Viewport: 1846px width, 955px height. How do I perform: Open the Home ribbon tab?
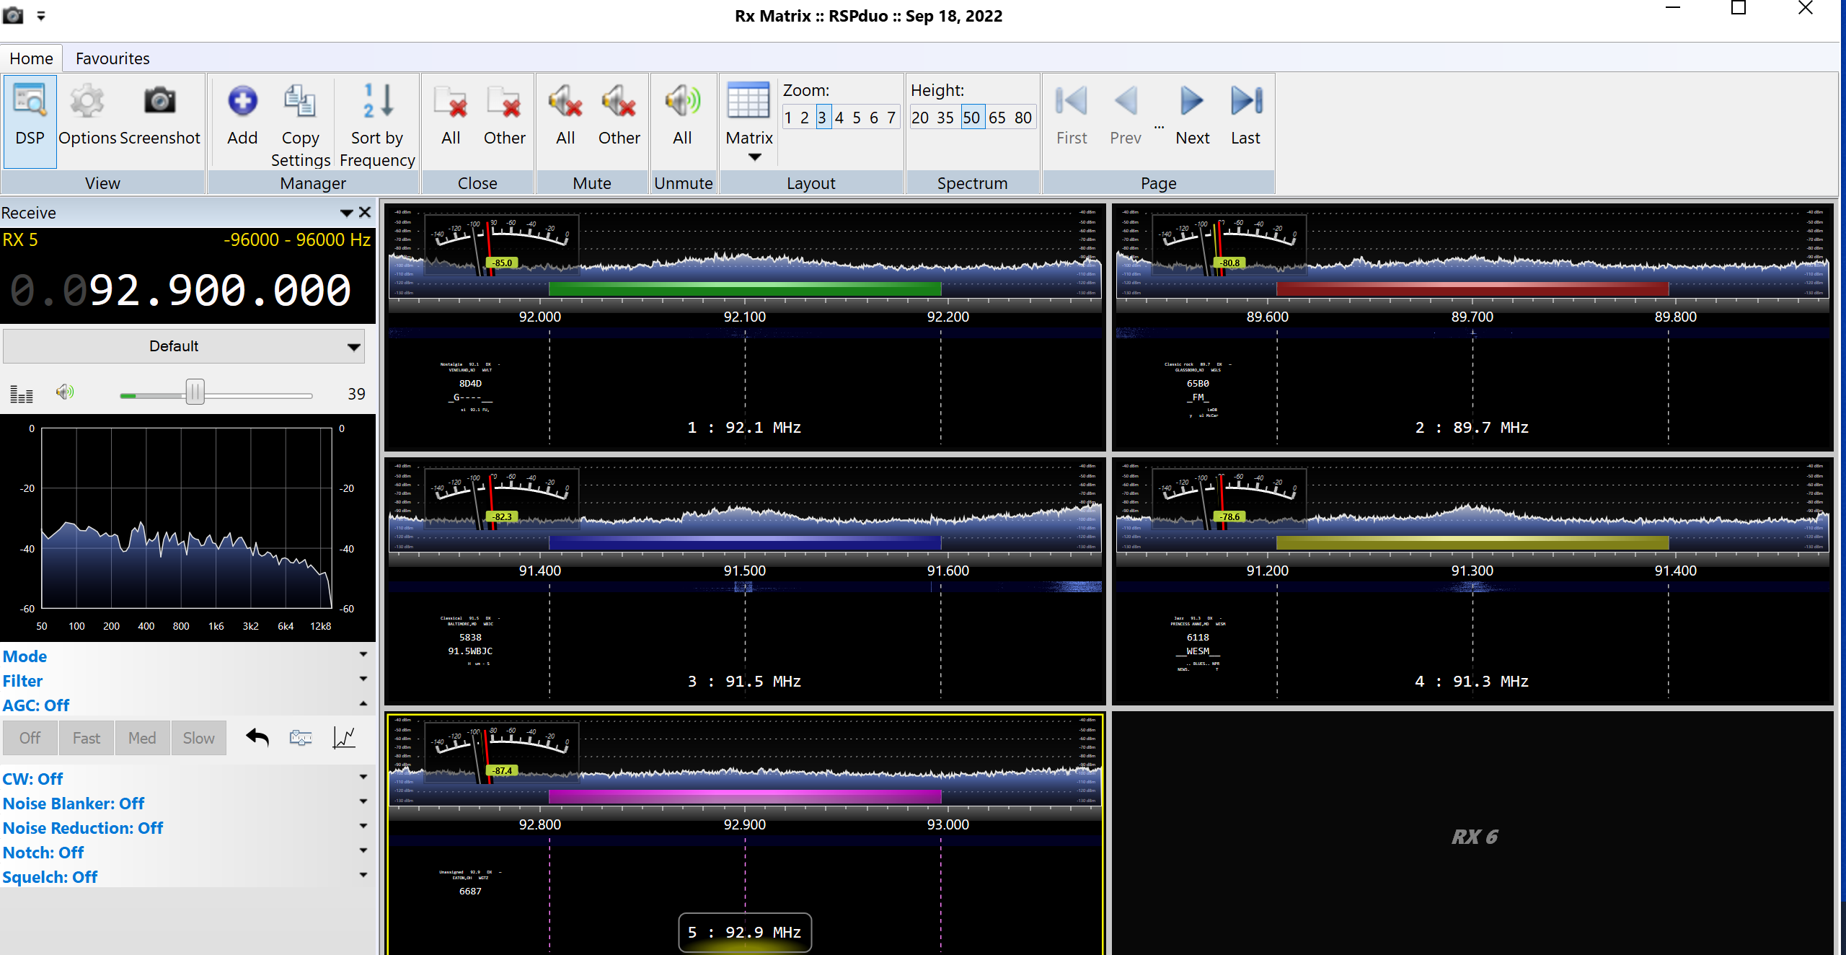click(x=31, y=58)
